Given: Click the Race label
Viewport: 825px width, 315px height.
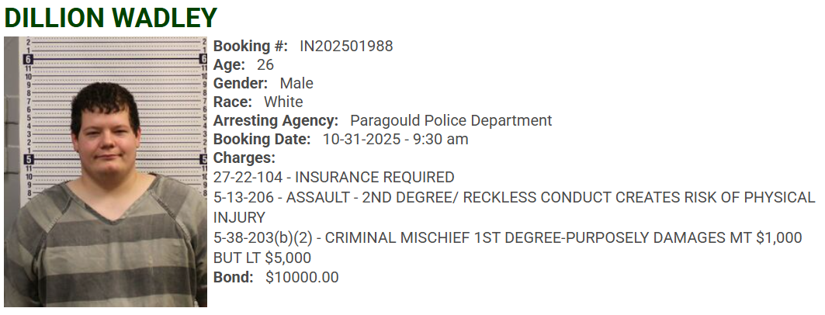Looking at the screenshot, I should tap(233, 102).
